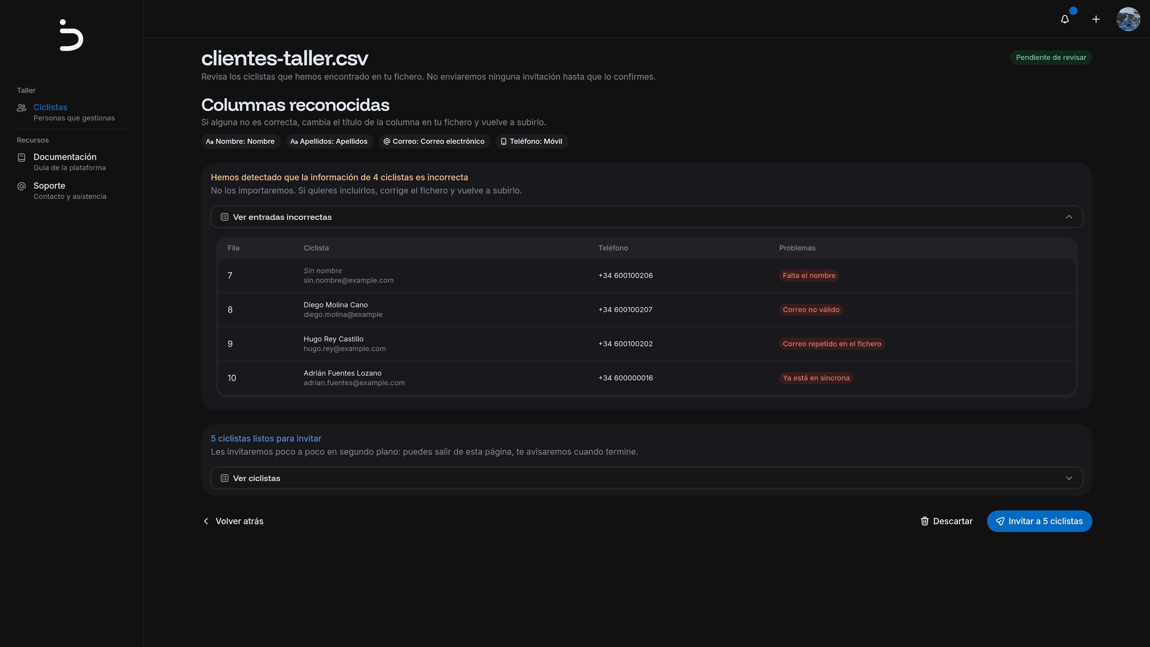This screenshot has width=1150, height=647.
Task: Click the sin.nombre@example.com email
Action: pyautogui.click(x=348, y=280)
